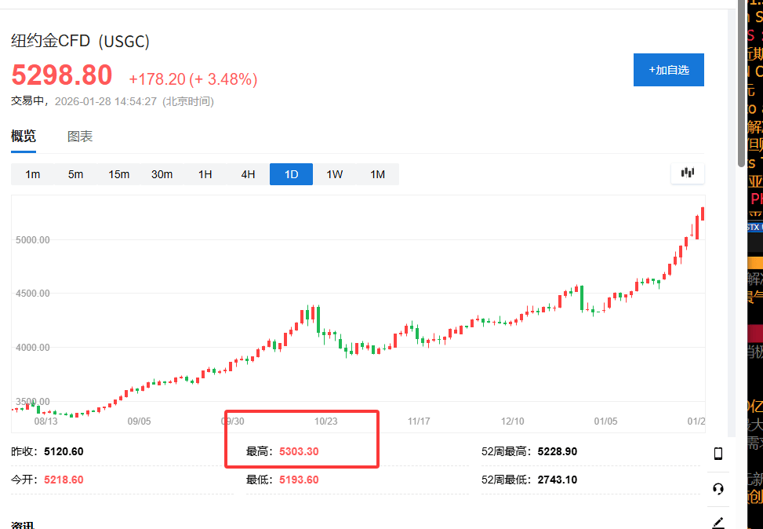763x529 pixels.
Task: Open the candlestick chart type selector
Action: point(688,173)
